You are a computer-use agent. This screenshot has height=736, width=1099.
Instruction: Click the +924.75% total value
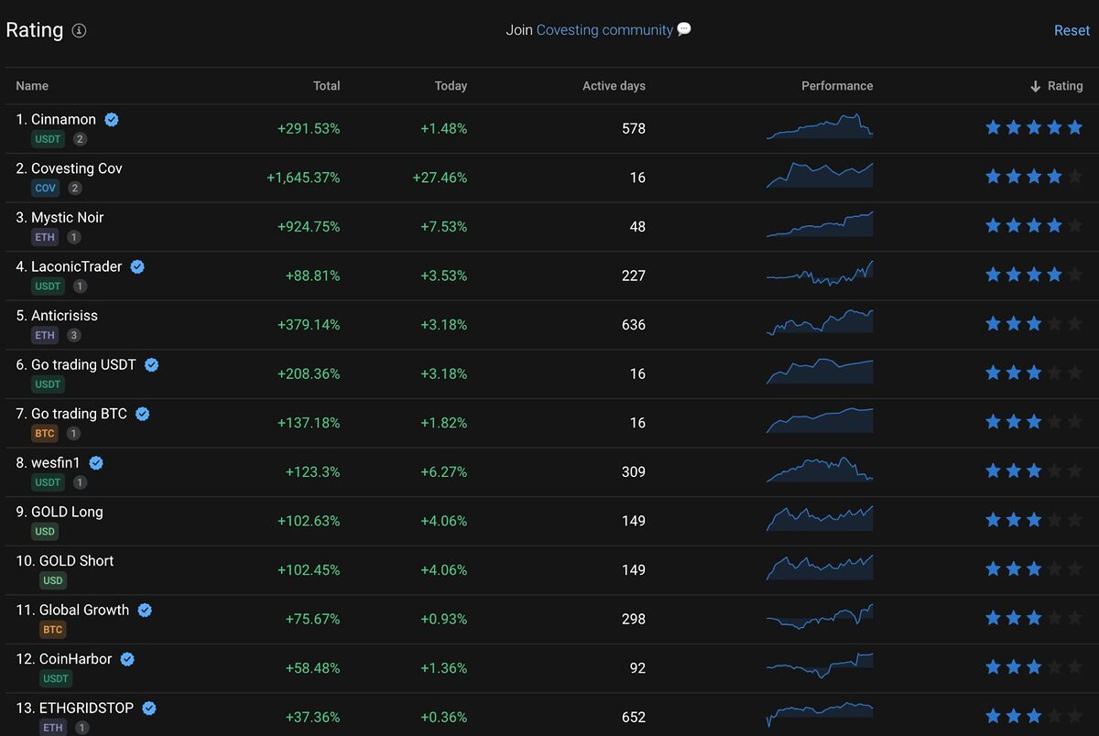tap(309, 227)
